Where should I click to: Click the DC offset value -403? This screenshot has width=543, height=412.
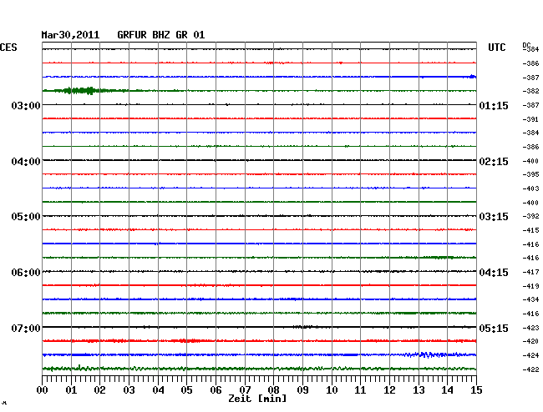[530, 188]
